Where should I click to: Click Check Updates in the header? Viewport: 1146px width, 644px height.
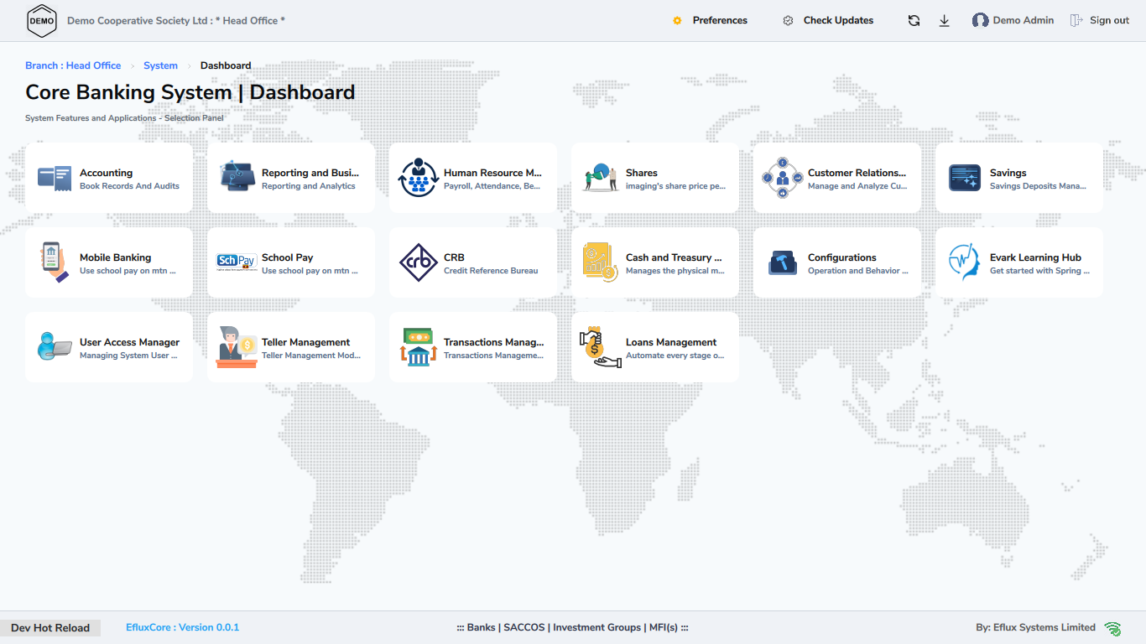point(828,21)
